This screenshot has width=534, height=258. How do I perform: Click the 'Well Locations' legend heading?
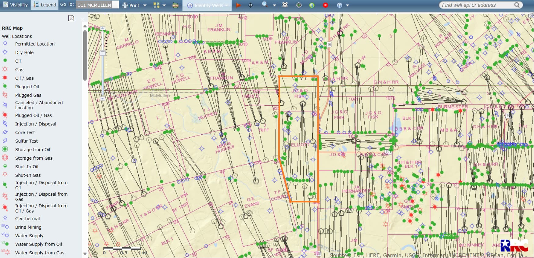coord(17,36)
